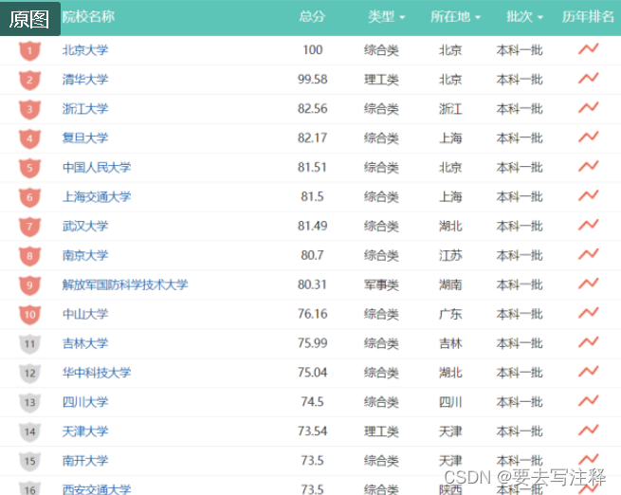The image size is (621, 495).
Task: Click the 理工类 cell in 清华大学 row
Action: [x=381, y=80]
